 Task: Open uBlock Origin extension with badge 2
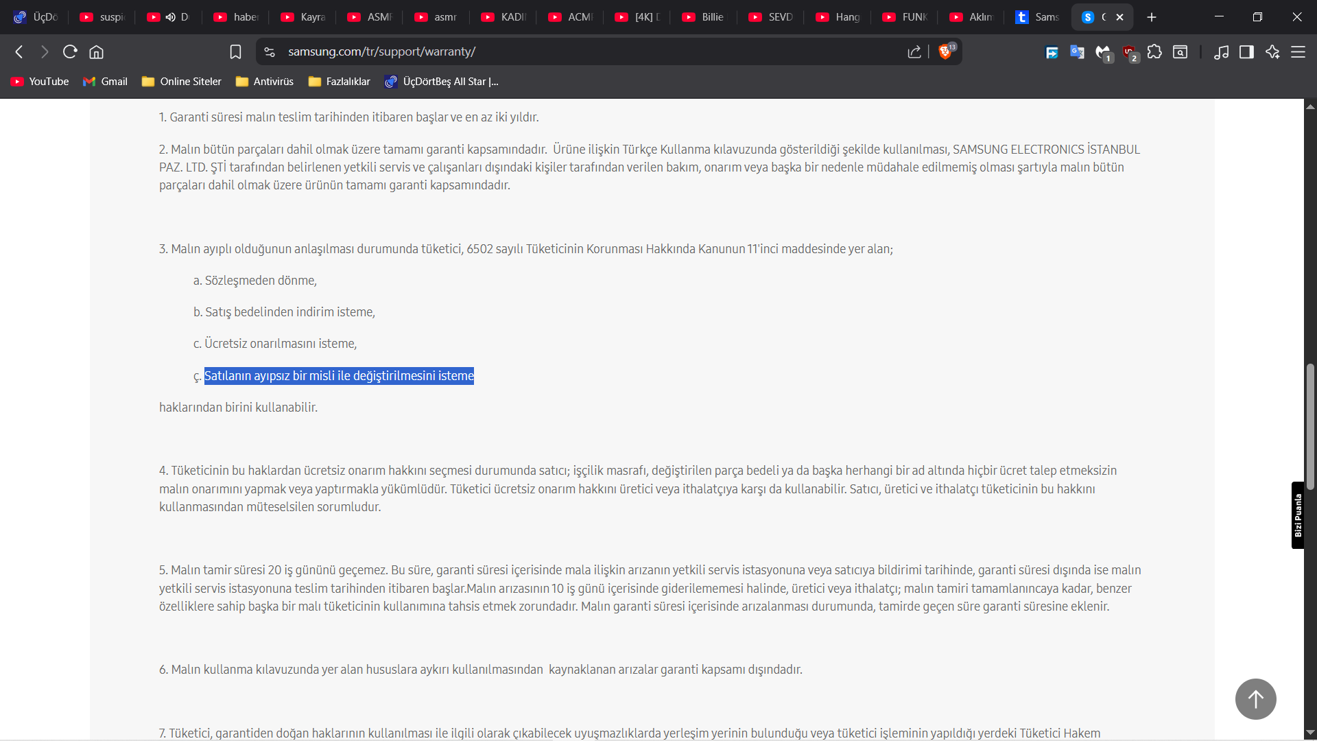click(x=1130, y=53)
